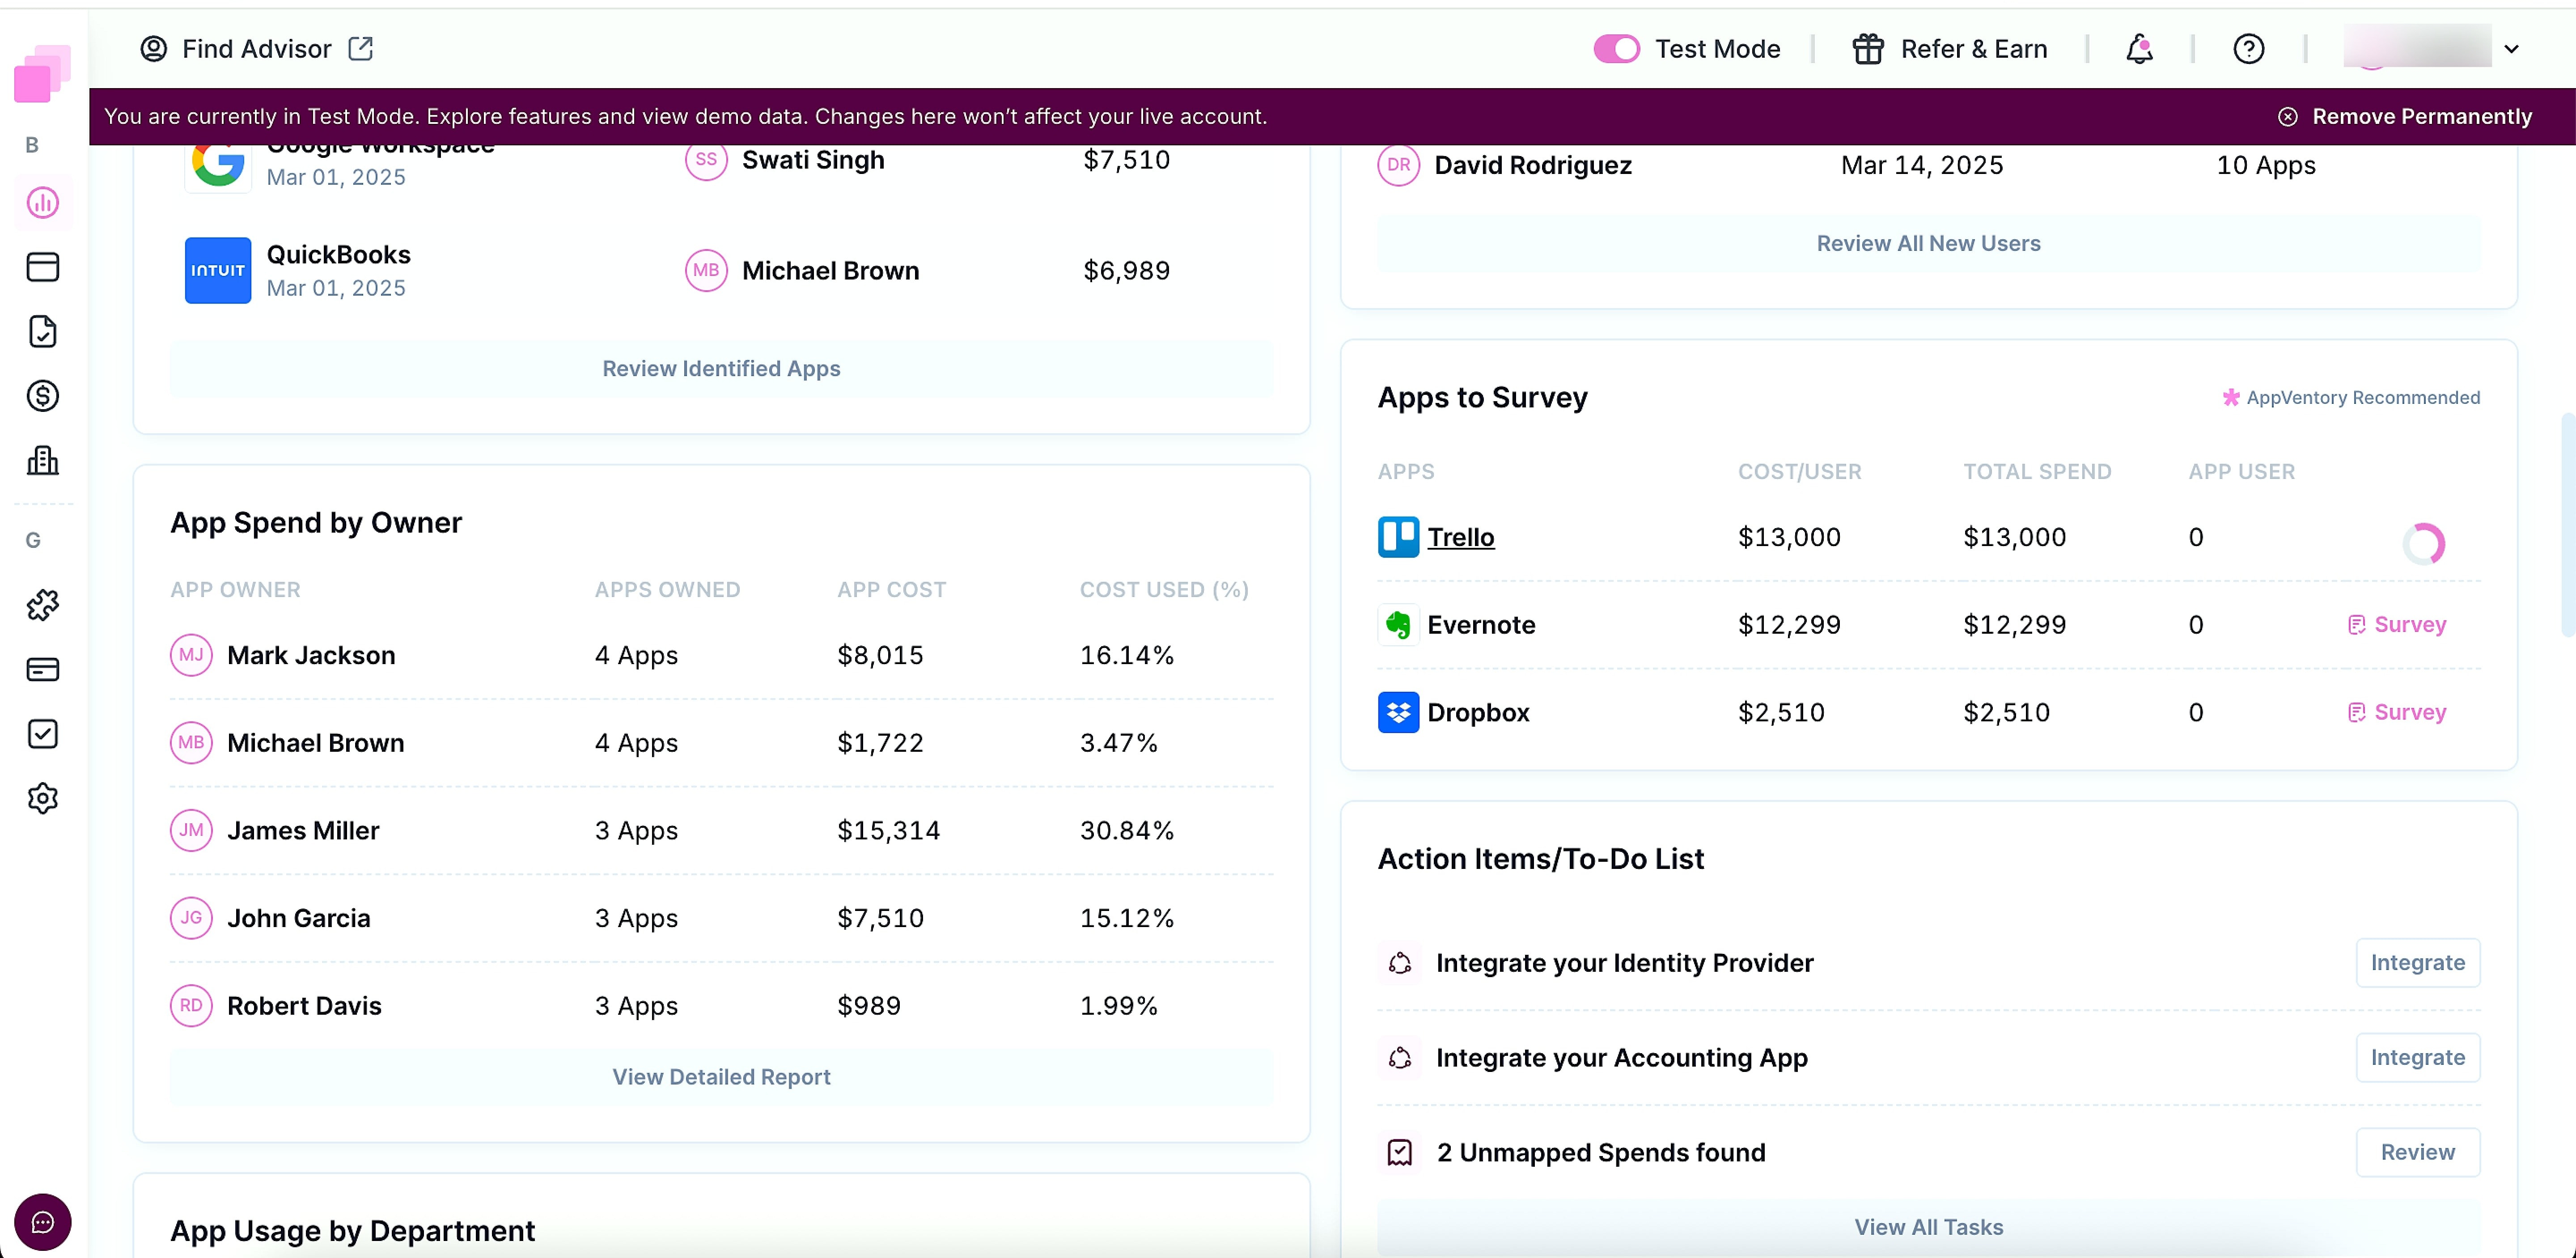Click the QuickBooks app name
2576x1258 pixels.
pos(338,255)
